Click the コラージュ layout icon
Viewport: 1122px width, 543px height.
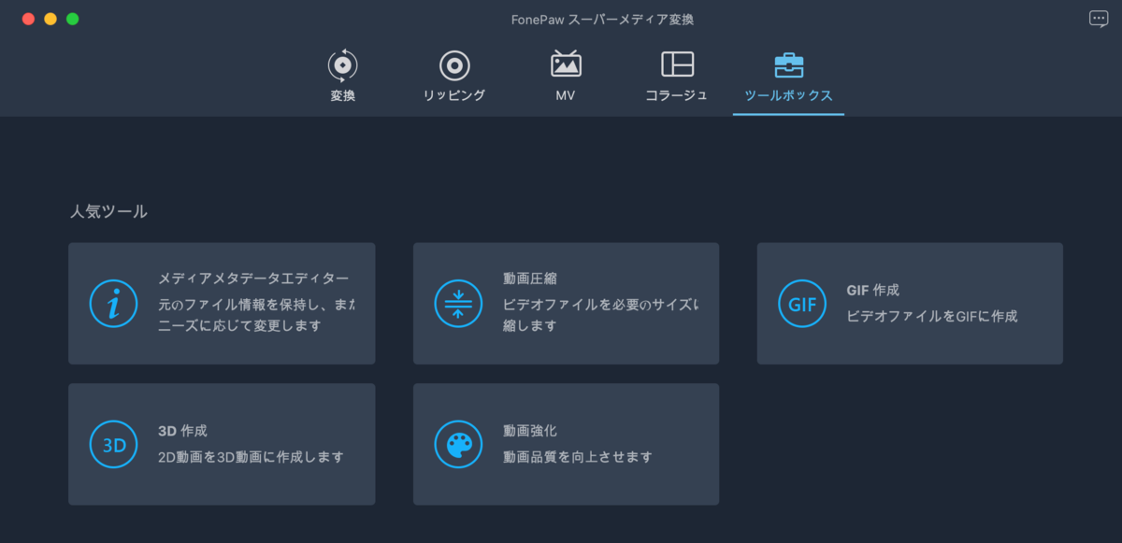pos(677,64)
